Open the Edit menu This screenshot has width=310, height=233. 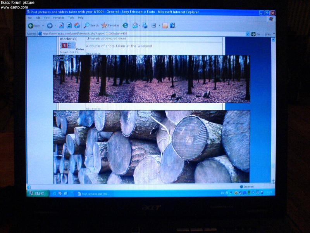(38, 18)
